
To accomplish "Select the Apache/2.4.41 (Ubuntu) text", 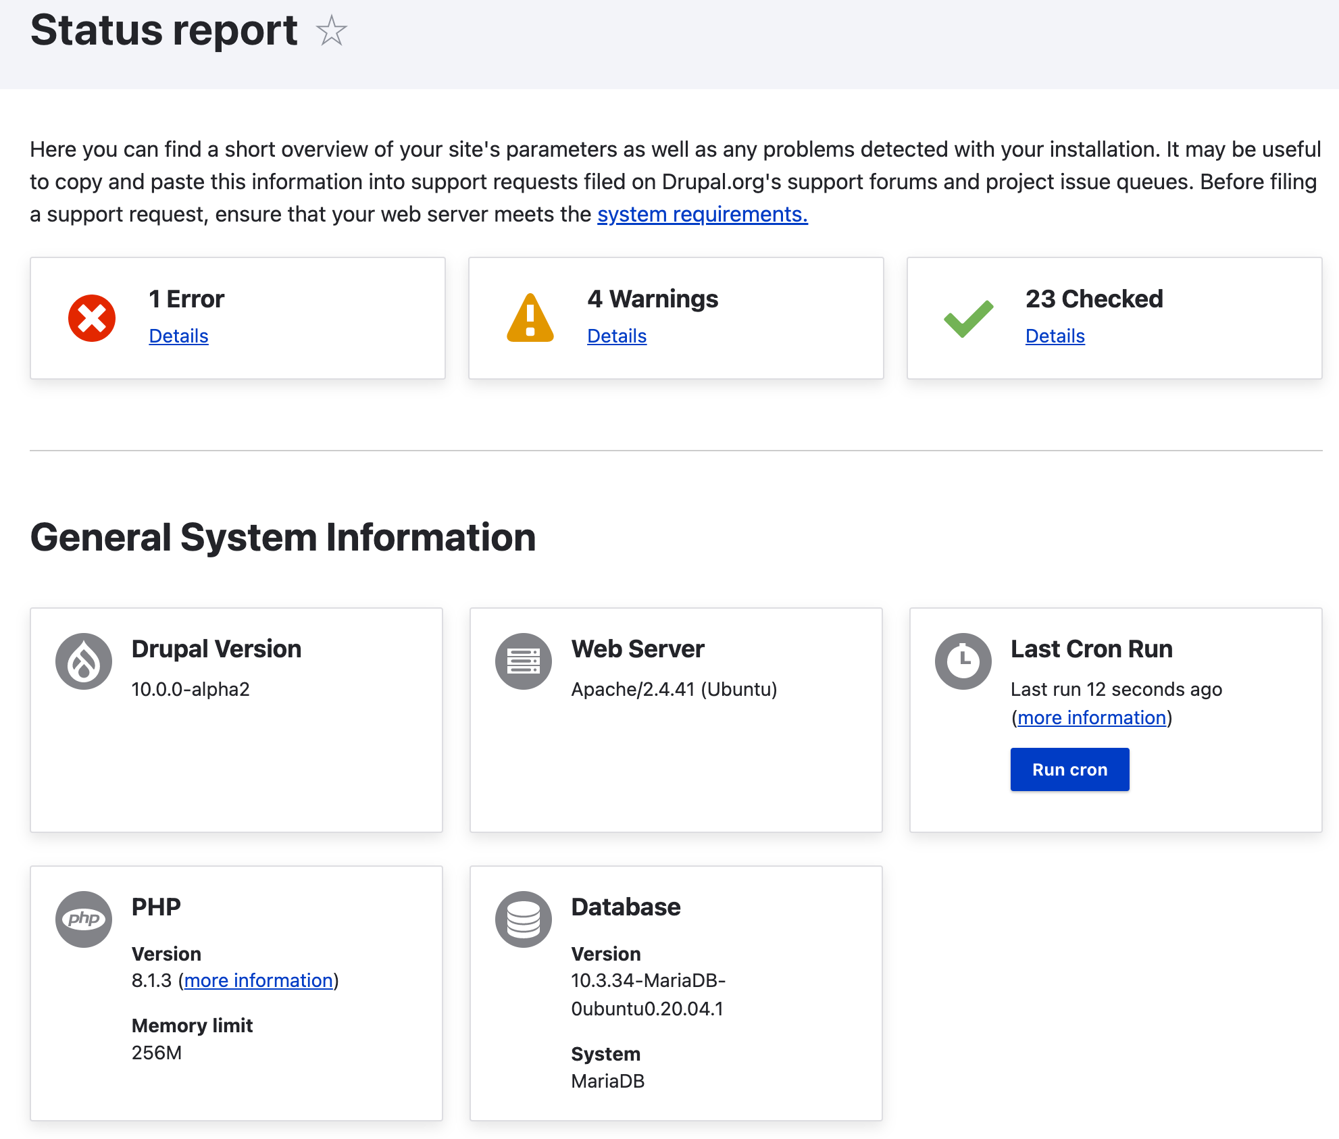I will pos(674,689).
